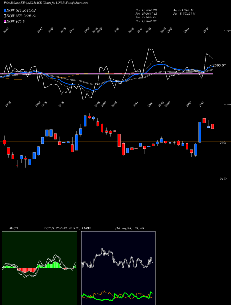Click the 2479 price level label

pyautogui.click(x=223, y=179)
